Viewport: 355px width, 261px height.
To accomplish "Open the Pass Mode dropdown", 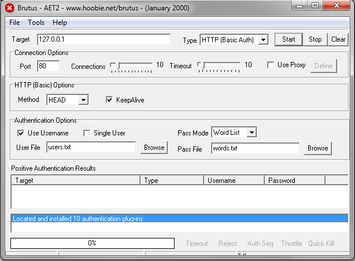I will click(252, 133).
